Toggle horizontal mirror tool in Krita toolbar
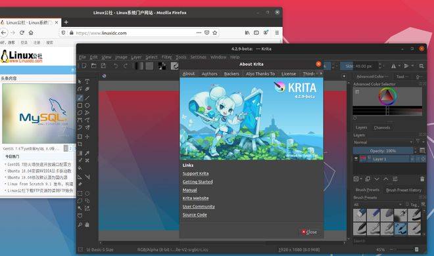Screen dimensions: 434x256 click(393, 66)
